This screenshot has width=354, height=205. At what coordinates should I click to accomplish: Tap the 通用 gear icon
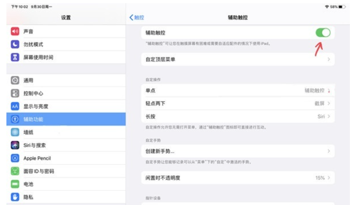tap(15, 80)
